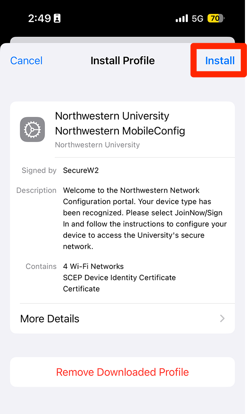247x414 pixels.
Task: Tap the gray Northwestern University subtitle
Action: tap(97, 145)
